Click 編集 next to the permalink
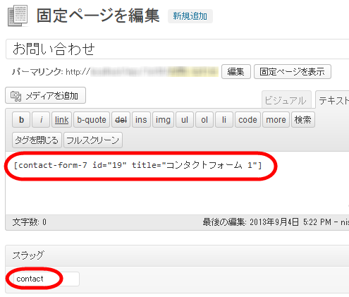The image size is (349, 297). (236, 72)
